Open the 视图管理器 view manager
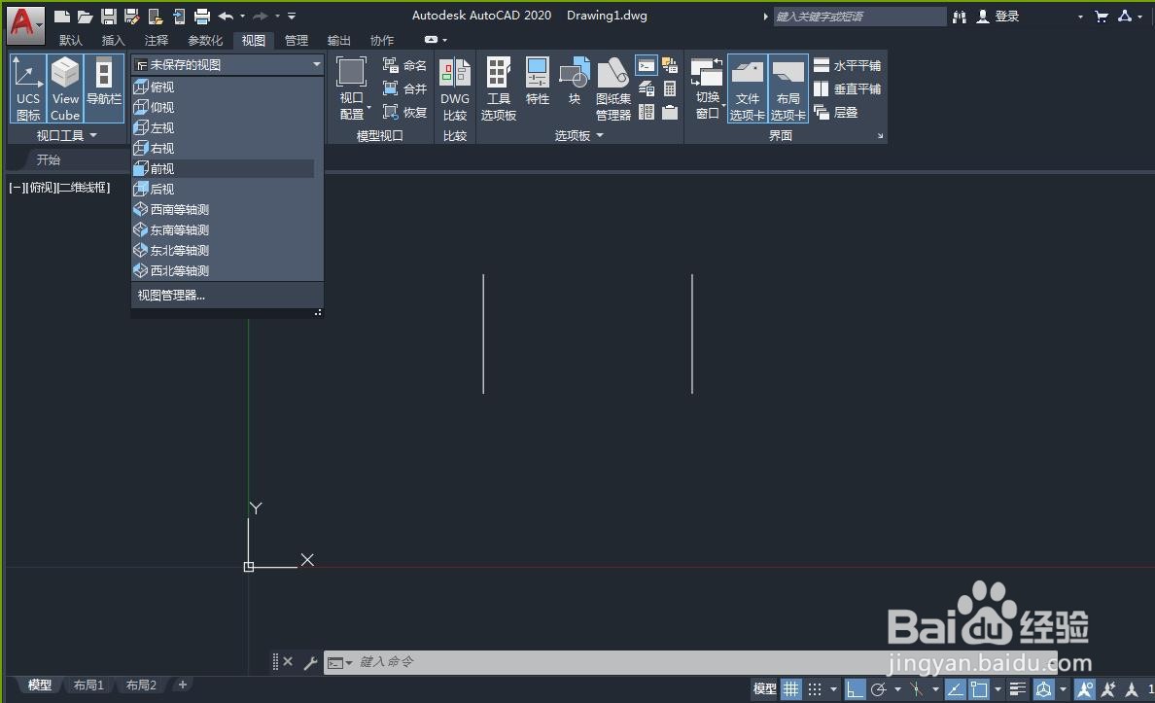This screenshot has width=1155, height=703. tap(171, 295)
